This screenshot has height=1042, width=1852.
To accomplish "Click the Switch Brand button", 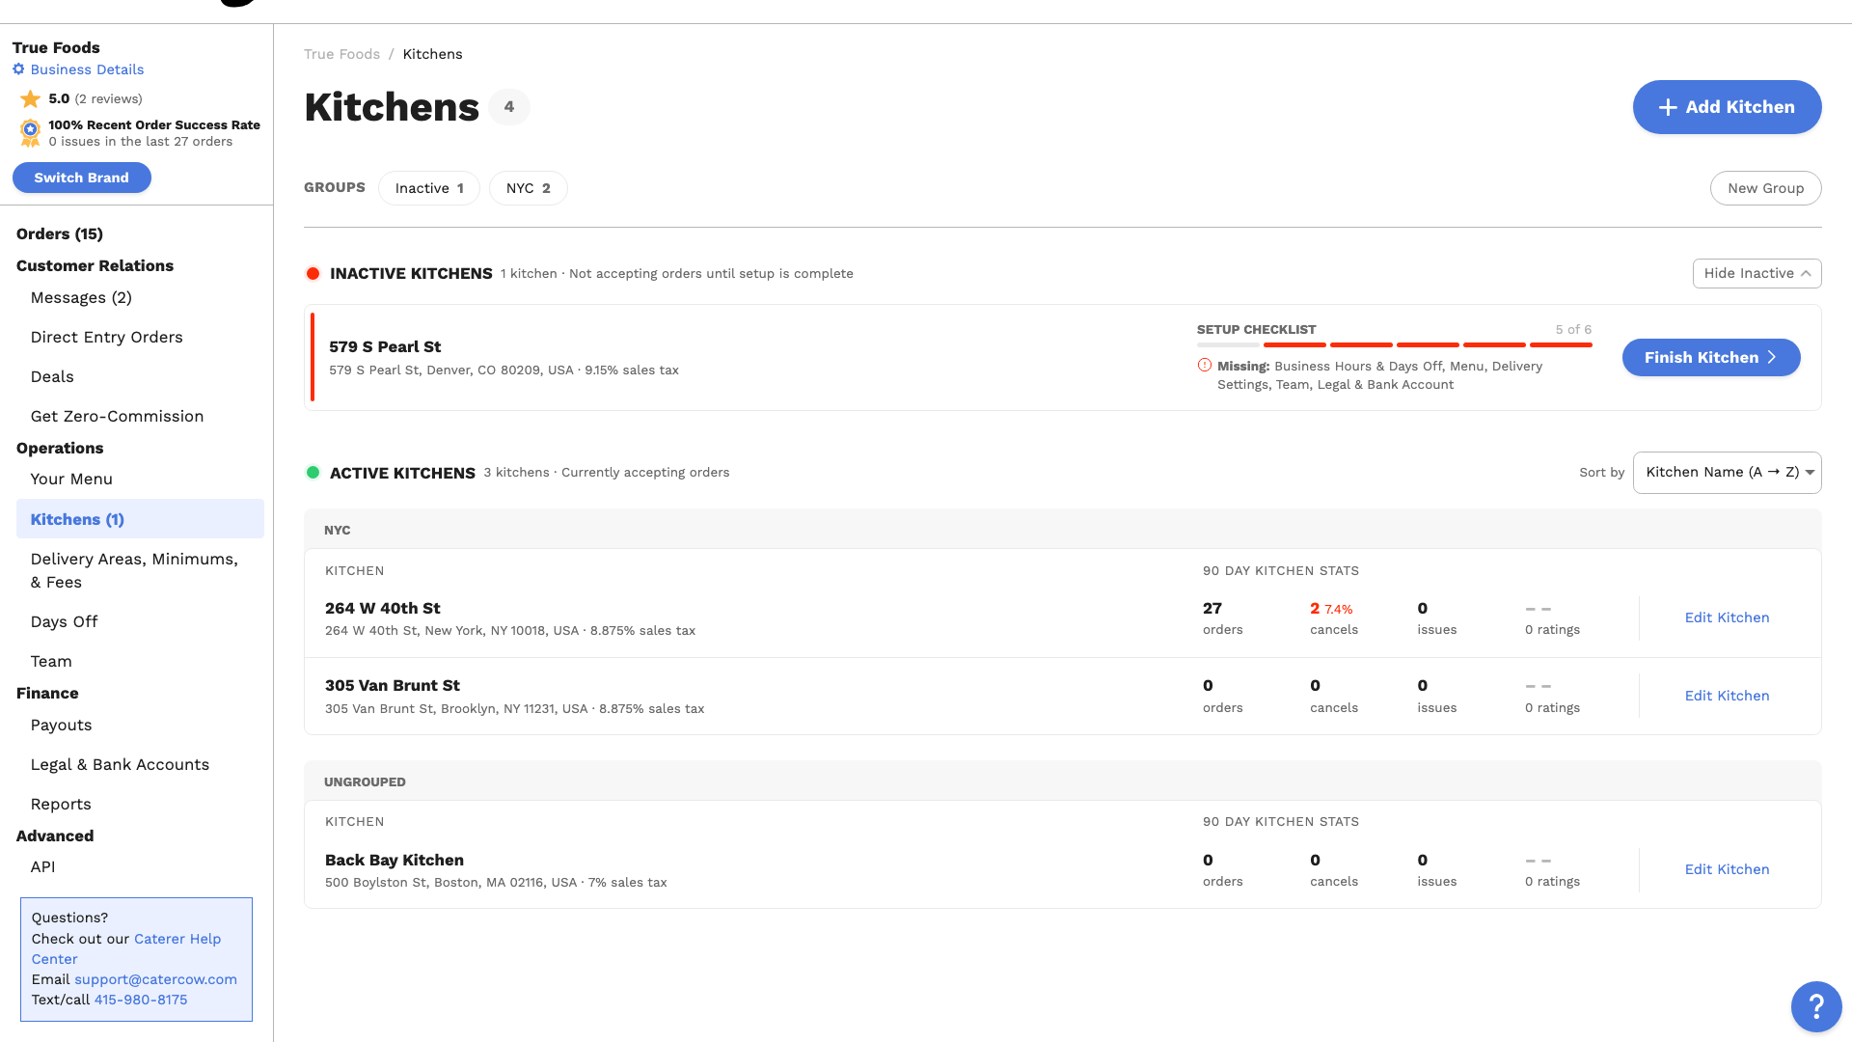I will (82, 178).
